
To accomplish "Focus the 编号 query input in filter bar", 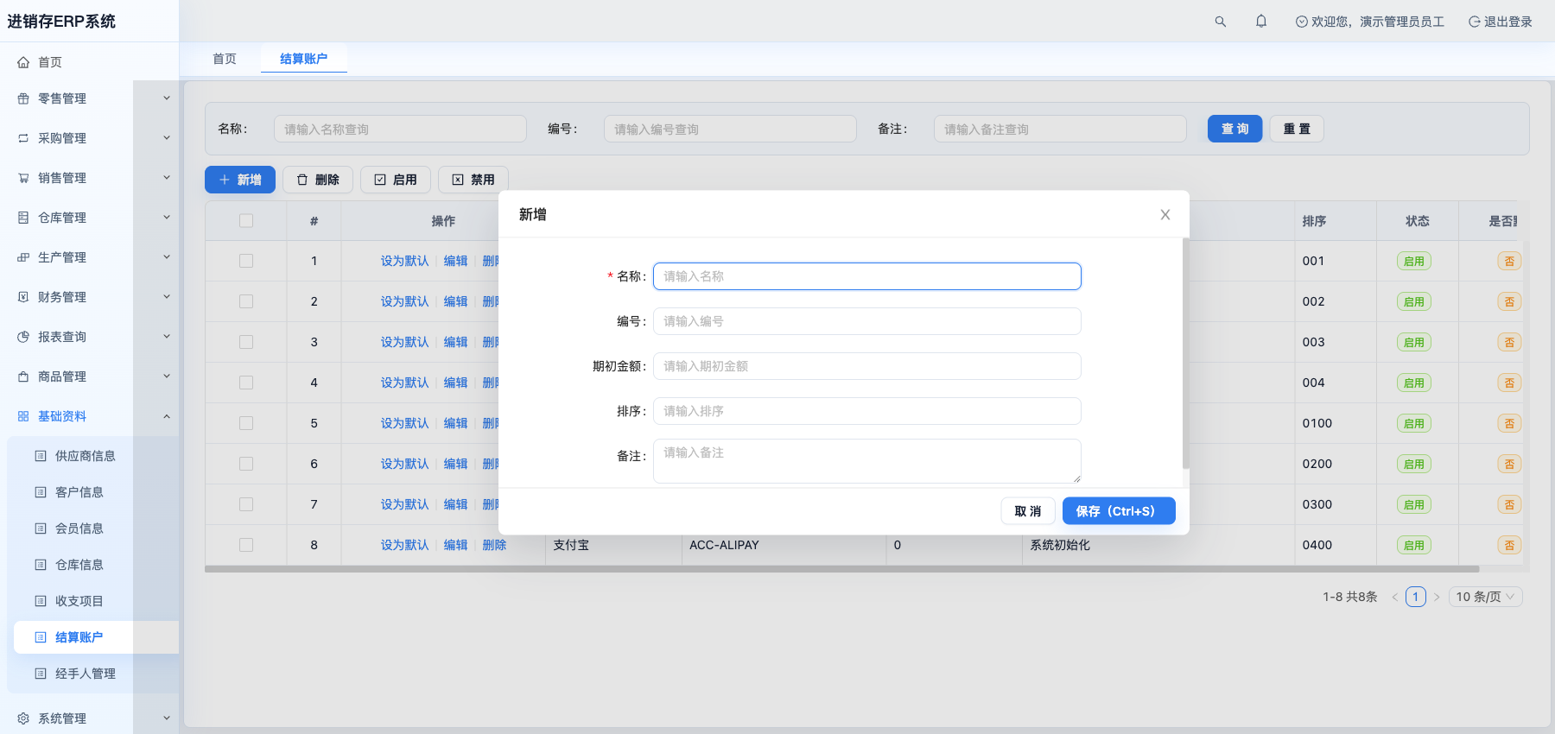I will point(730,129).
